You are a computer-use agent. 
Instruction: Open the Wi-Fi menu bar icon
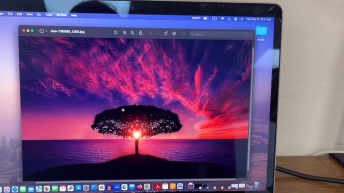tap(222, 19)
